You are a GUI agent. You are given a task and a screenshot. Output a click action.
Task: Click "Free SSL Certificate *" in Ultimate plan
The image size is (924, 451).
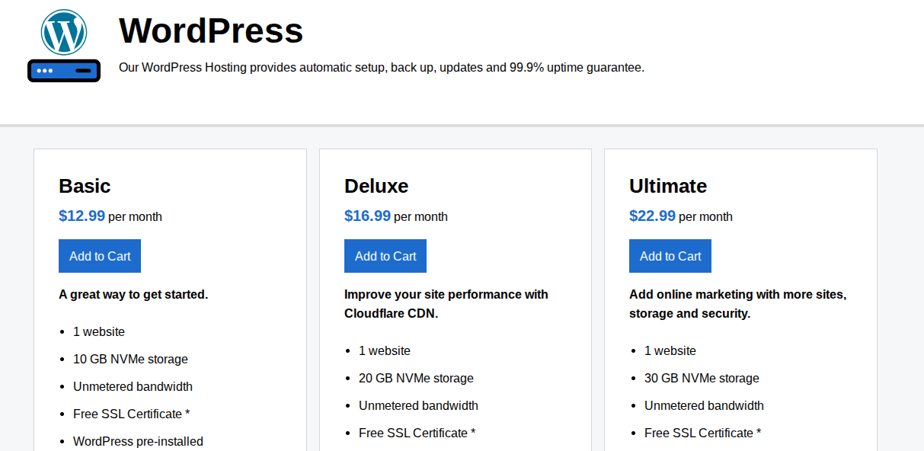point(702,433)
